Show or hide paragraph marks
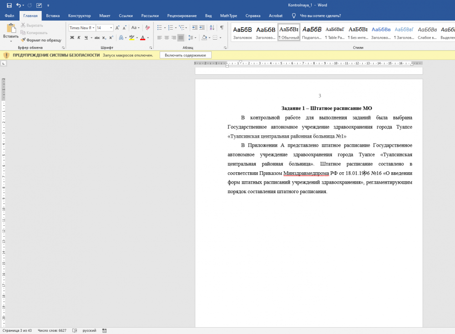Image resolution: width=455 pixels, height=334 pixels. click(222, 28)
